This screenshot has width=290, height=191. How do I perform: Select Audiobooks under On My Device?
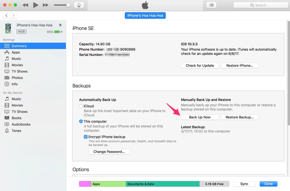[21, 125]
